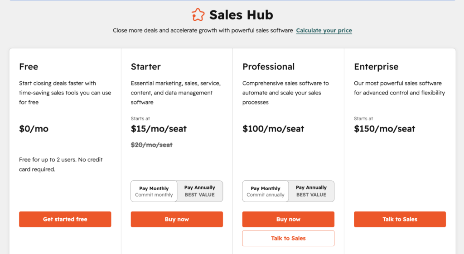Image resolution: width=464 pixels, height=254 pixels.
Task: Click Buy now under the Starter plan
Action: 177,219
